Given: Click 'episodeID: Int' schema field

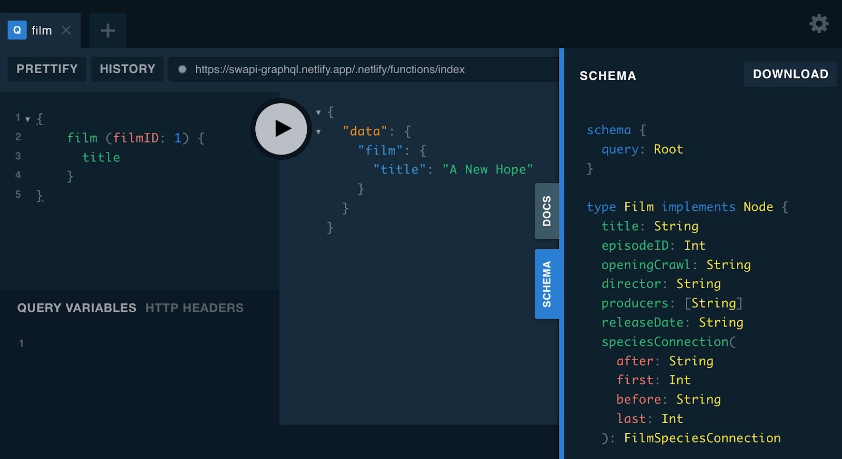Looking at the screenshot, I should click(653, 246).
